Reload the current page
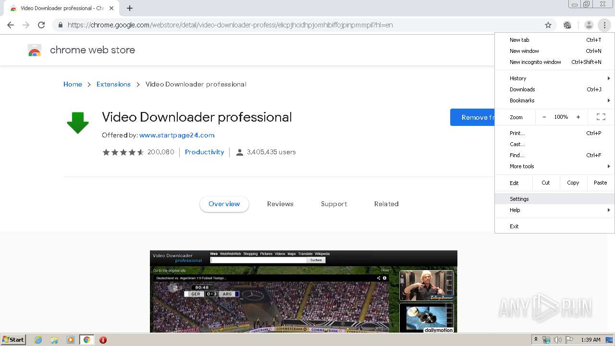Viewport: 615px width, 346px height. [x=41, y=25]
